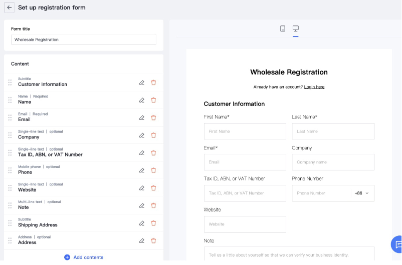This screenshot has width=402, height=265.
Task: Delete the Email field row
Action: click(153, 117)
